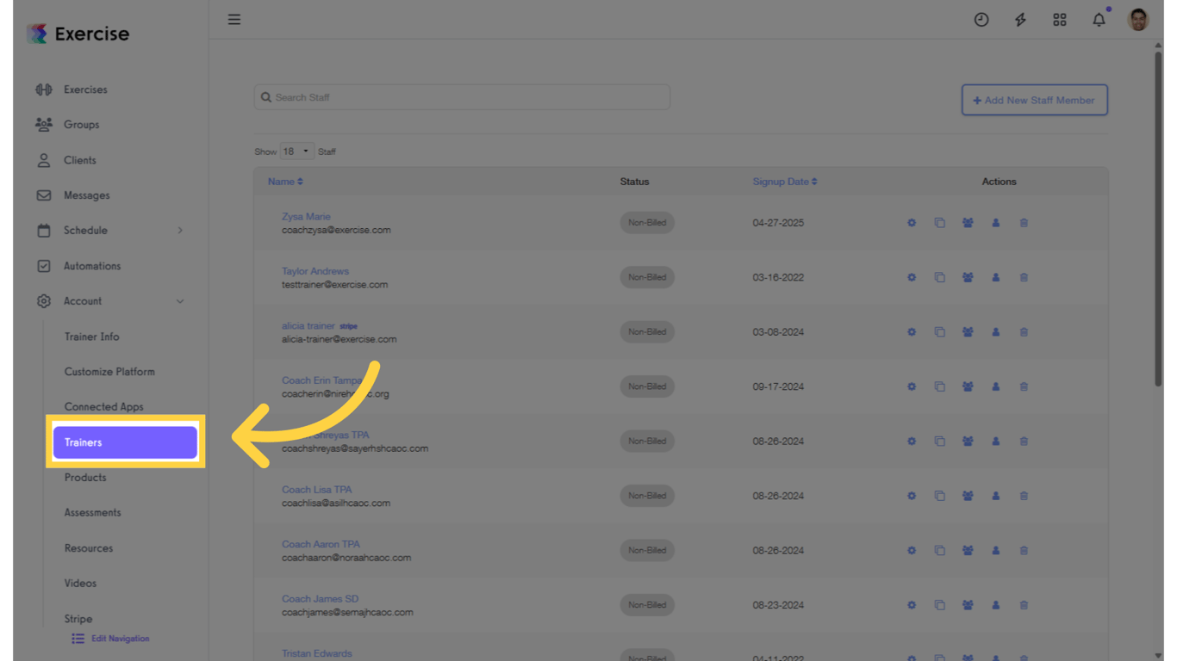Duplicate the Taylor Andrews staff account
The height and width of the screenshot is (661, 1177).
click(939, 277)
